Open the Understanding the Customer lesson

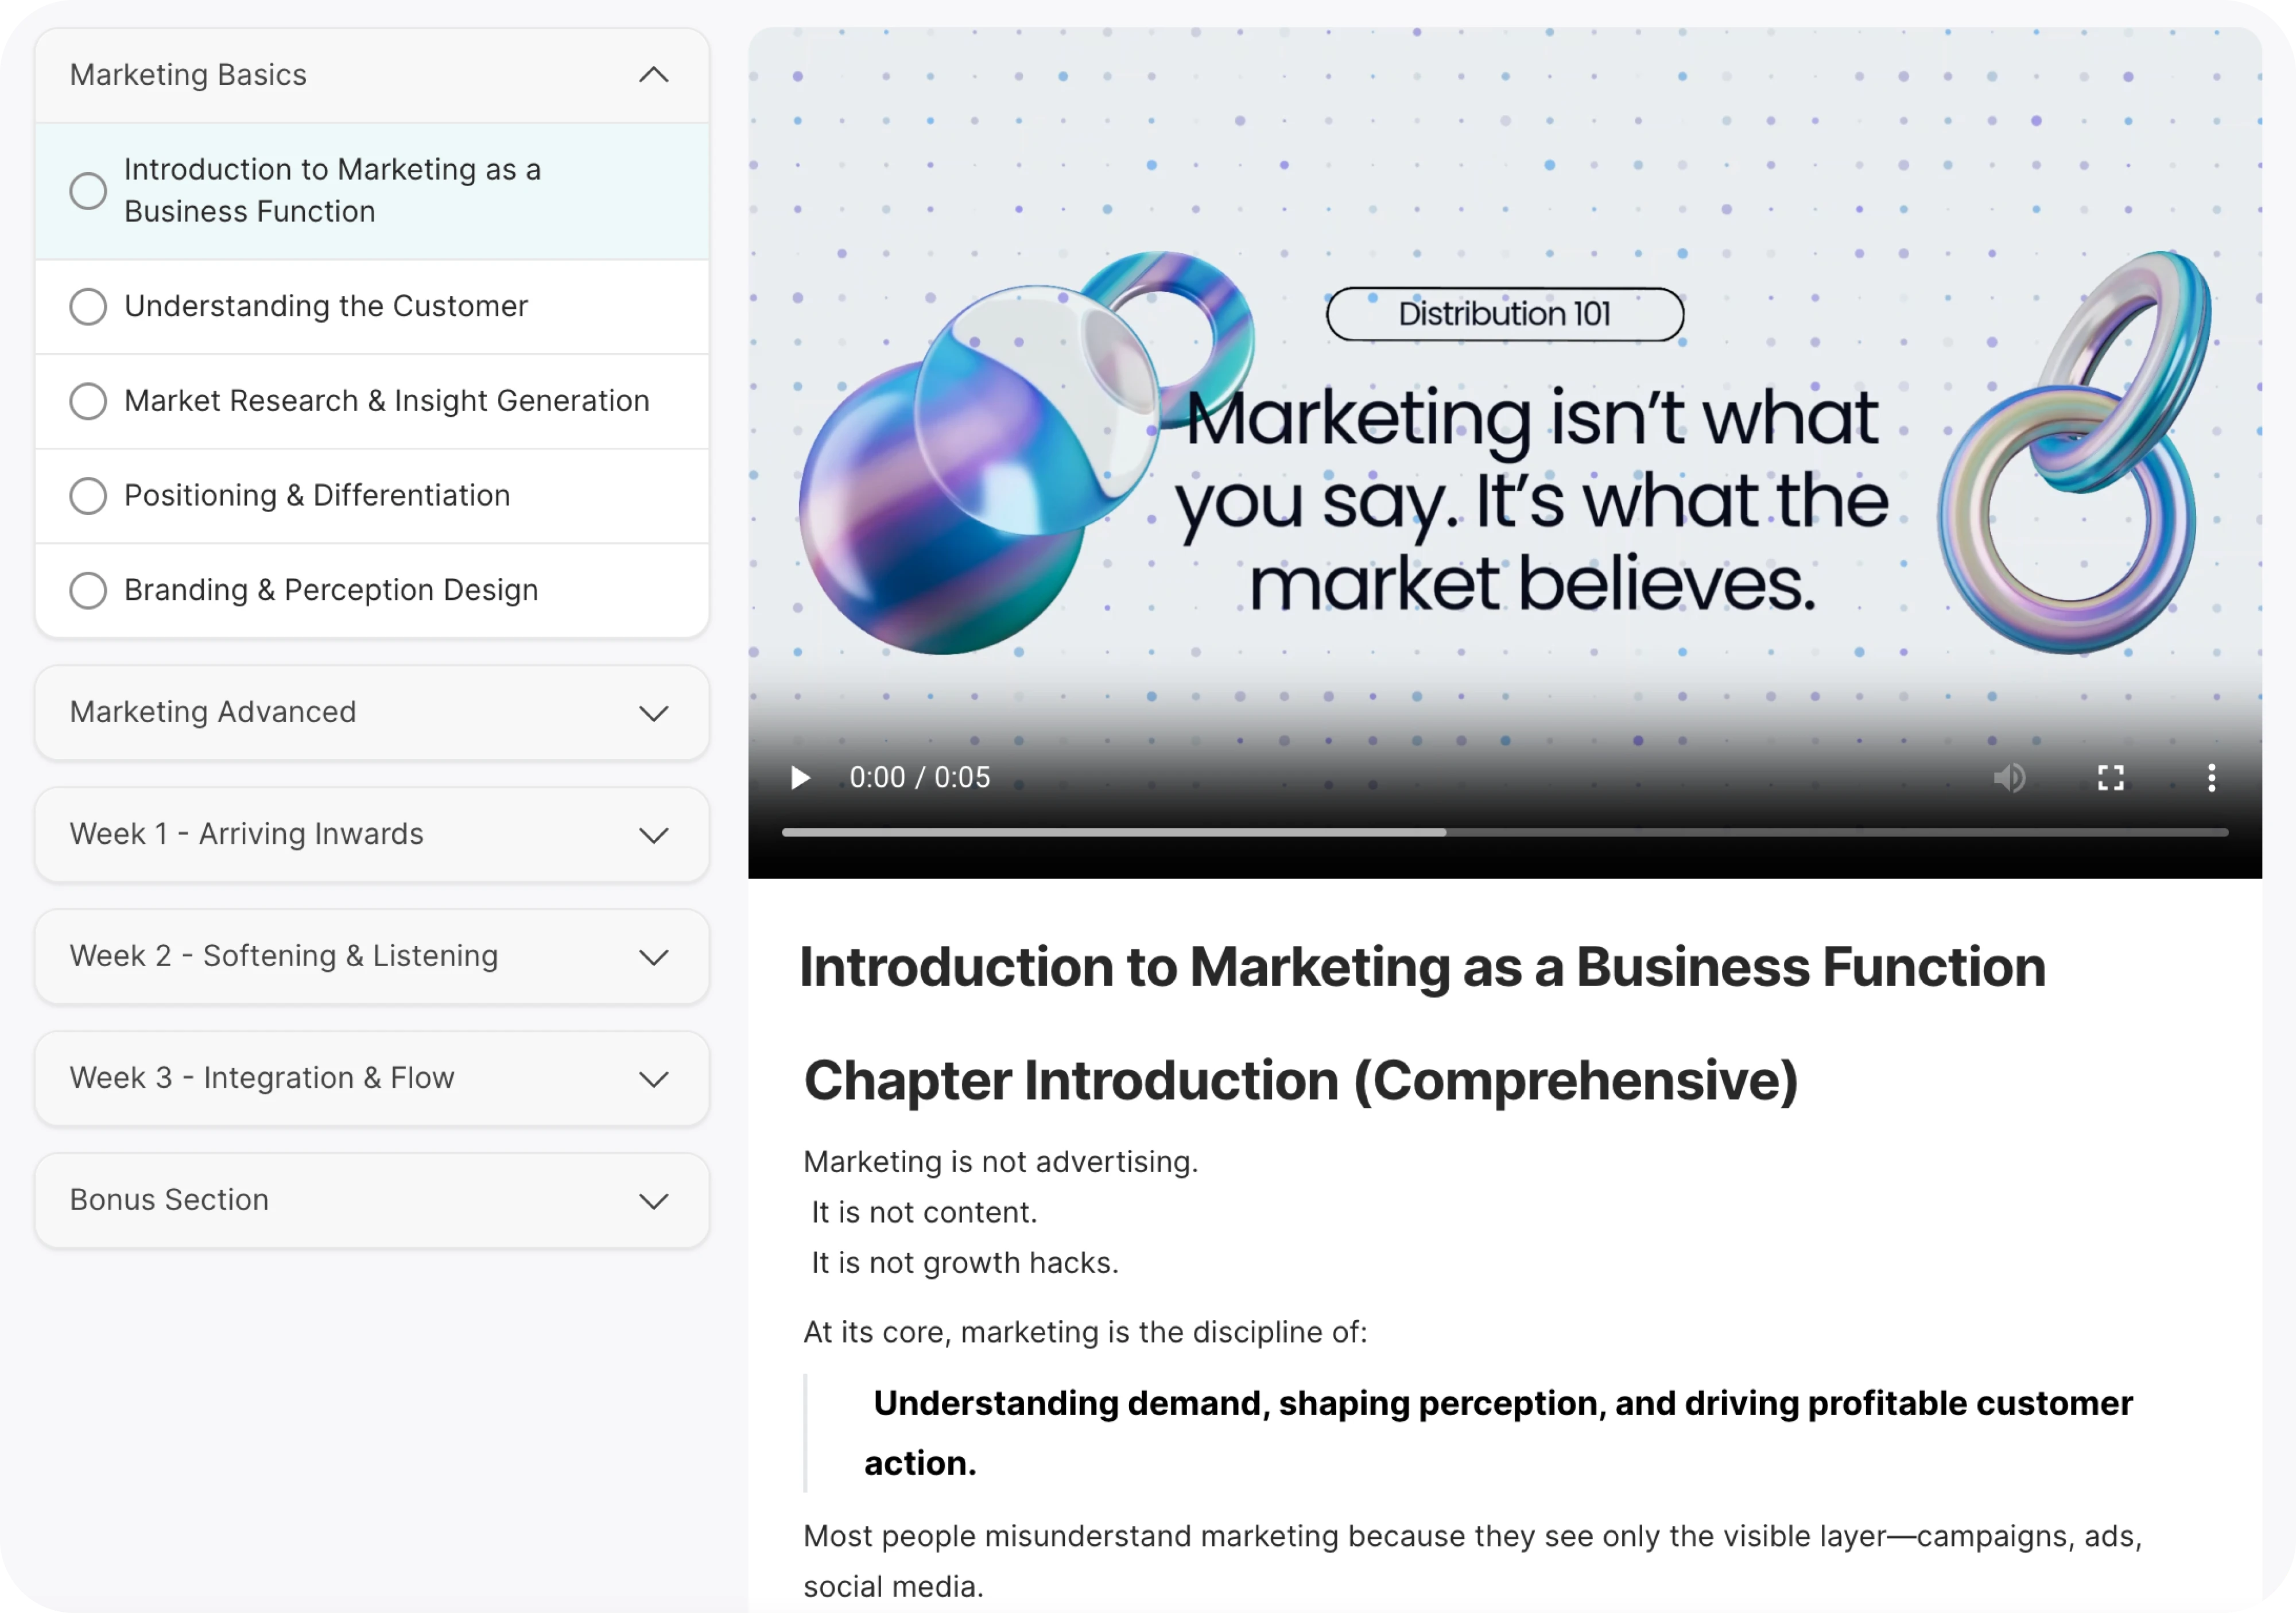(326, 307)
